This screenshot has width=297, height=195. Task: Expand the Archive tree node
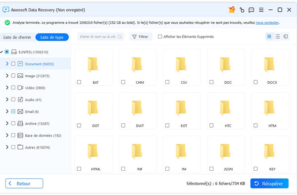pyautogui.click(x=7, y=123)
